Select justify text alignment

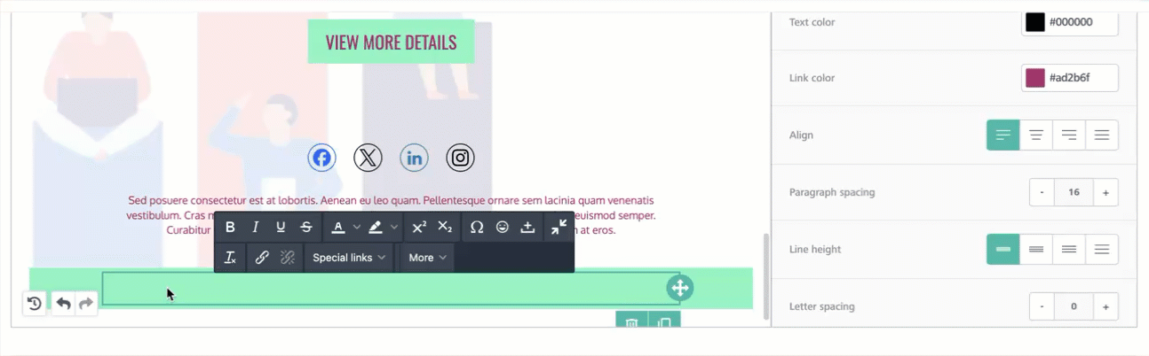point(1102,135)
